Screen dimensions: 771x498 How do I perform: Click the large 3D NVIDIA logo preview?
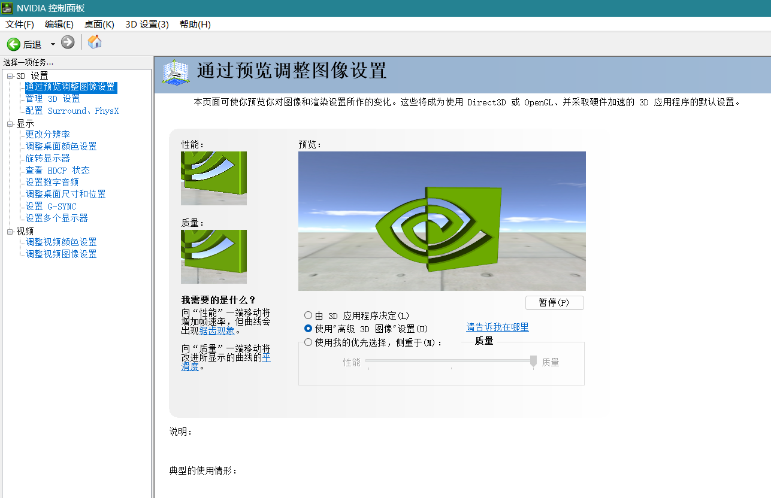tap(442, 221)
